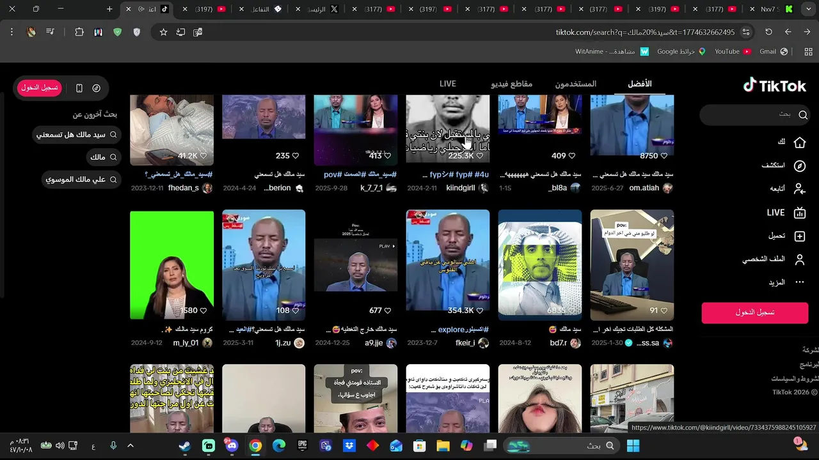Click the translate page icon in address bar
This screenshot has height=460, width=819.
198,32
